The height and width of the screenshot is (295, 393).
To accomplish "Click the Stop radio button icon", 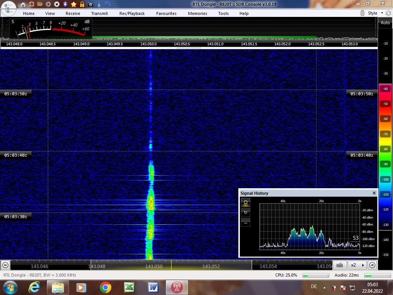I will click(x=57, y=4).
